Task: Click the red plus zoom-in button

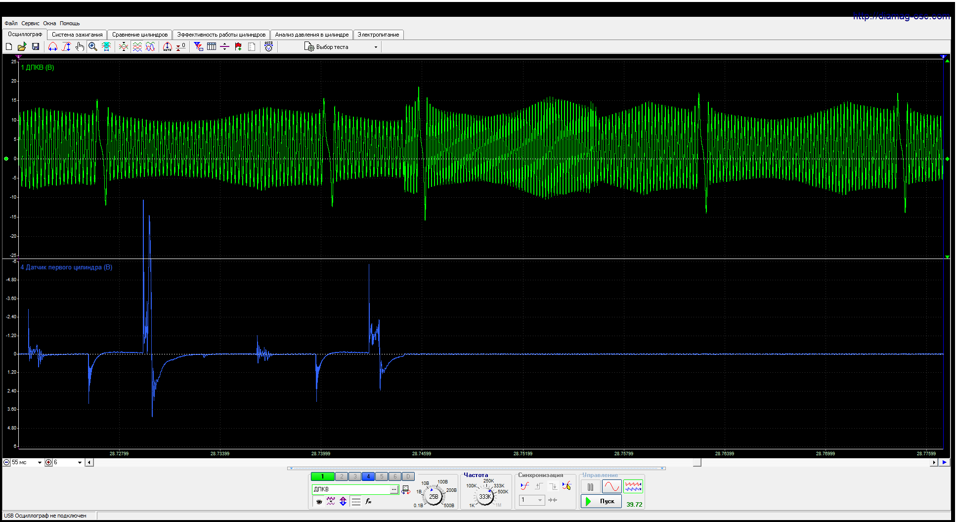Action: [x=48, y=462]
